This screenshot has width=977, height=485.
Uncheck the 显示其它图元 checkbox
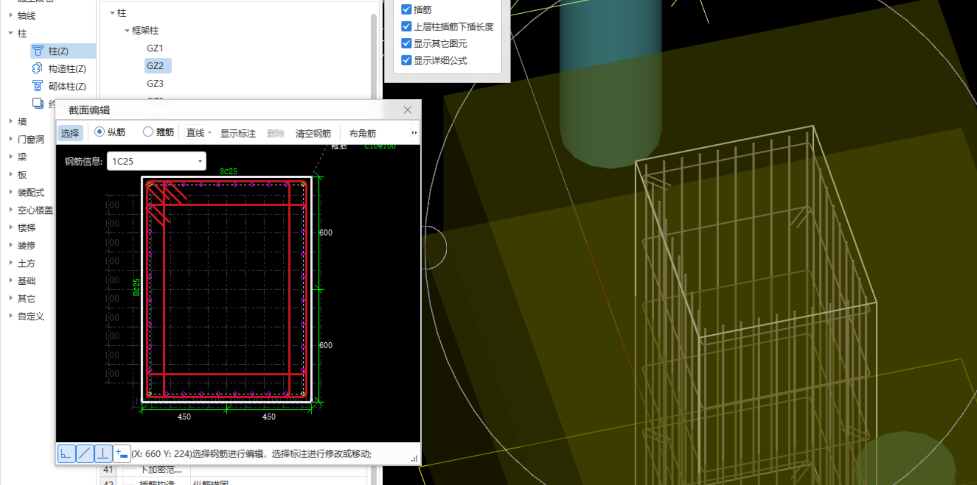[406, 43]
